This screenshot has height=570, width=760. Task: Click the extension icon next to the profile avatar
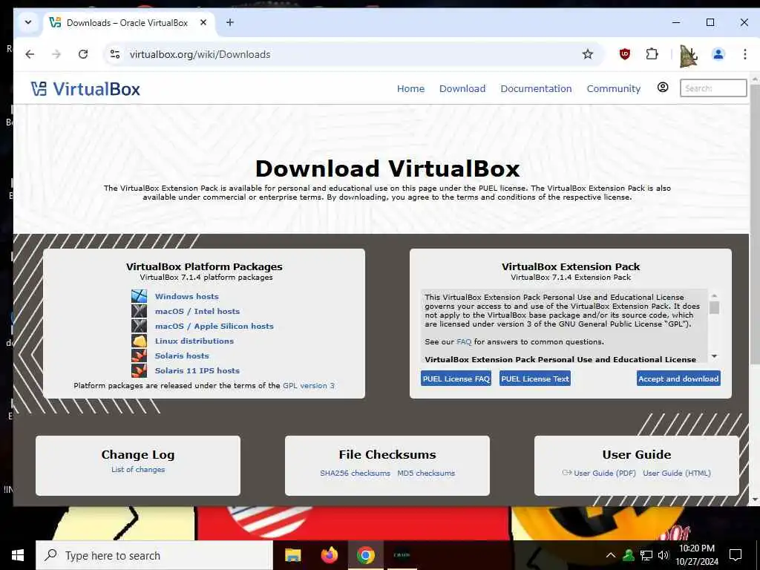688,55
